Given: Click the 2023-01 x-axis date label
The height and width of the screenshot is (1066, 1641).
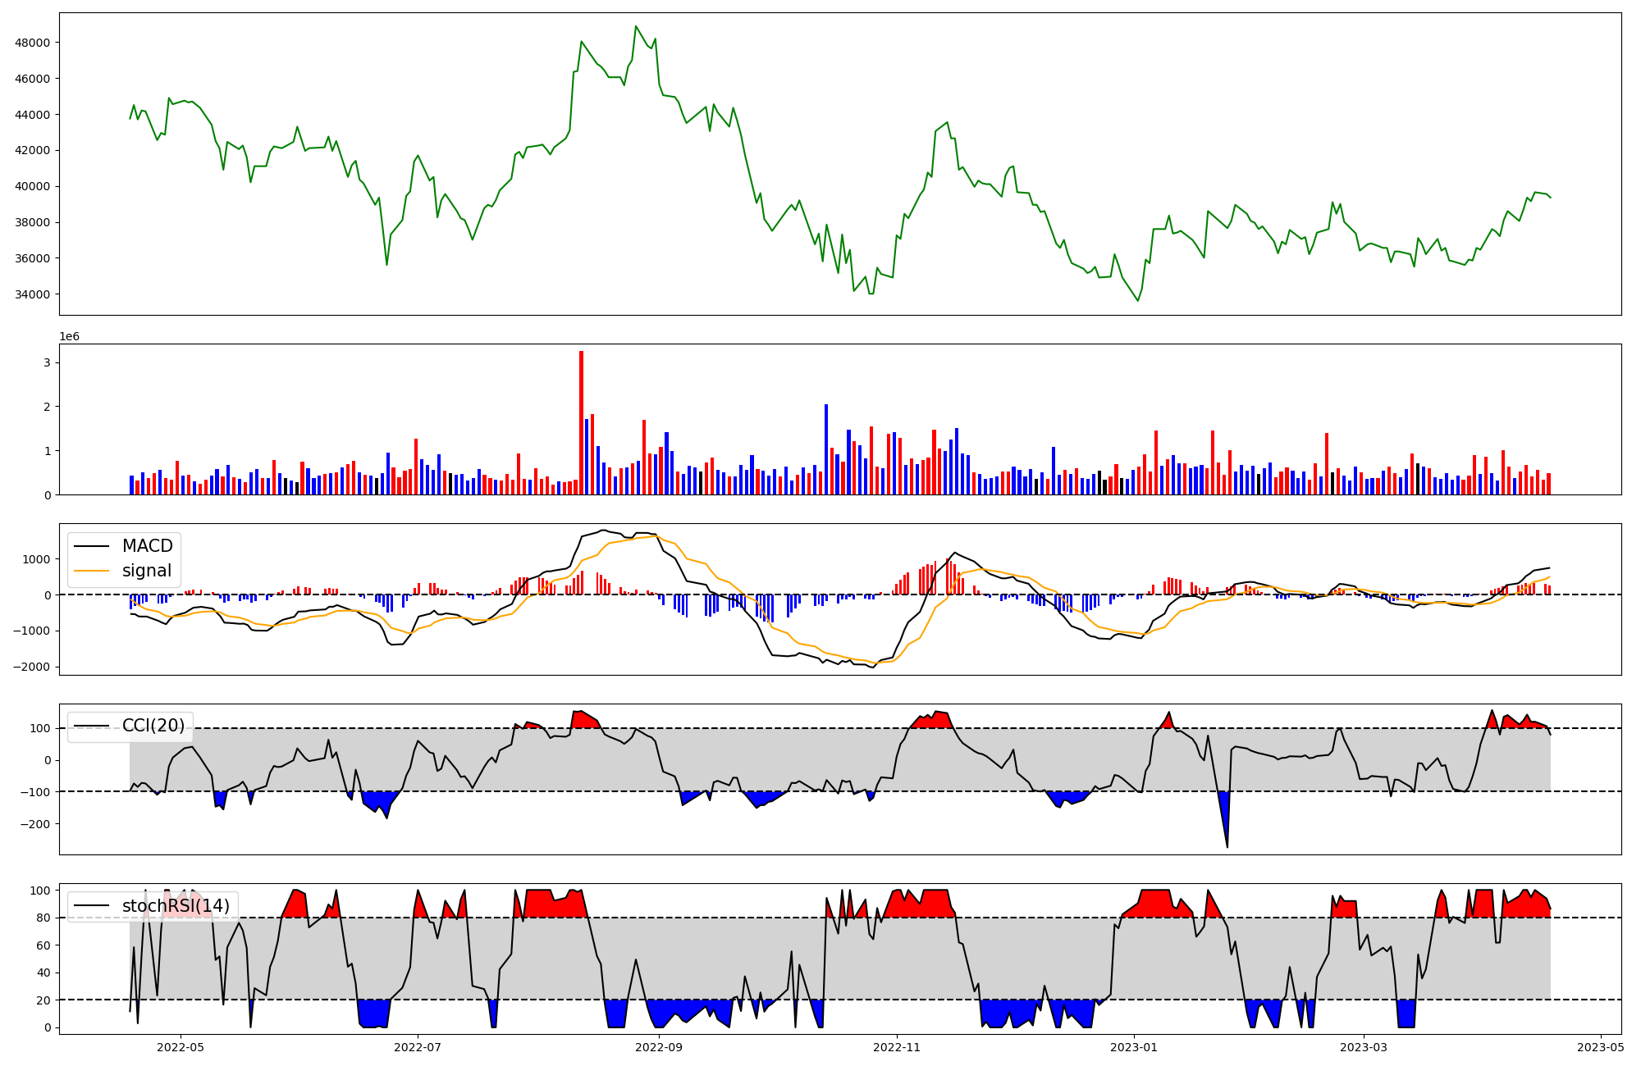Looking at the screenshot, I should tap(1134, 1047).
